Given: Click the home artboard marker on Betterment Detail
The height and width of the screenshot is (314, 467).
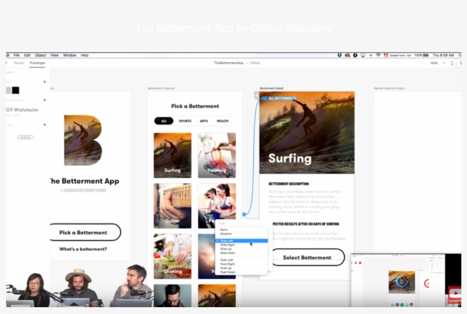Looking at the screenshot, I should tap(256, 96).
